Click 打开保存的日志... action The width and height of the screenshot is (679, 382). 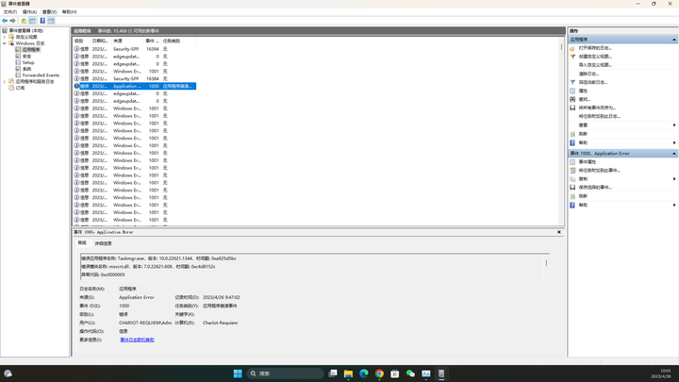pos(595,48)
